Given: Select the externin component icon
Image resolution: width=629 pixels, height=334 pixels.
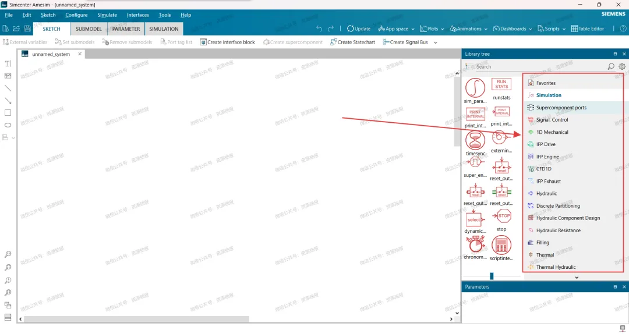Looking at the screenshot, I should click(501, 137).
